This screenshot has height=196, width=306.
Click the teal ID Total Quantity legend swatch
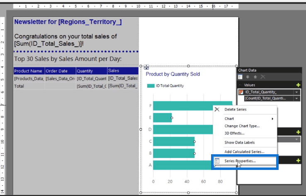(x=151, y=86)
